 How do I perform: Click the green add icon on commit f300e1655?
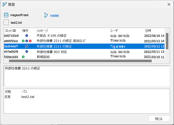pos(23,57)
